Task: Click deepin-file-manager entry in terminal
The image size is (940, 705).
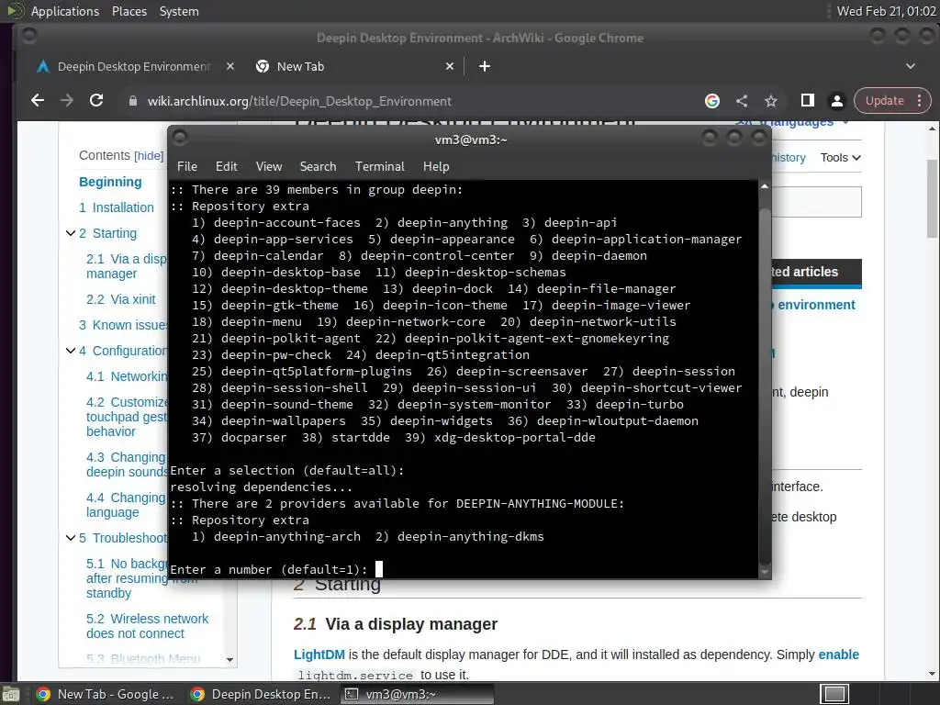Action: [x=606, y=289]
